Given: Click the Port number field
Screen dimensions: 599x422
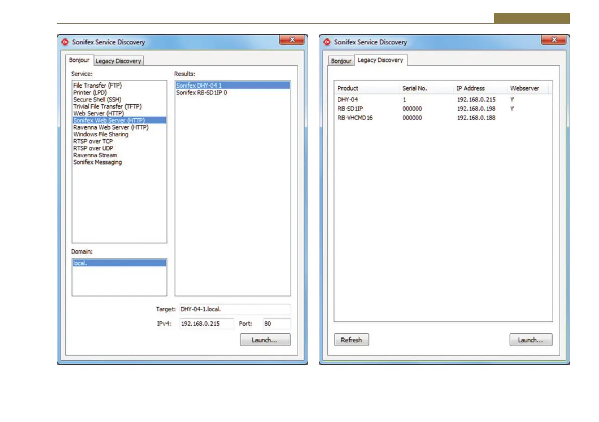Looking at the screenshot, I should 276,324.
